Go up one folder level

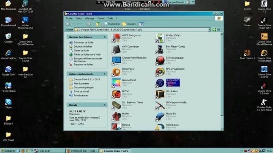click(98, 24)
